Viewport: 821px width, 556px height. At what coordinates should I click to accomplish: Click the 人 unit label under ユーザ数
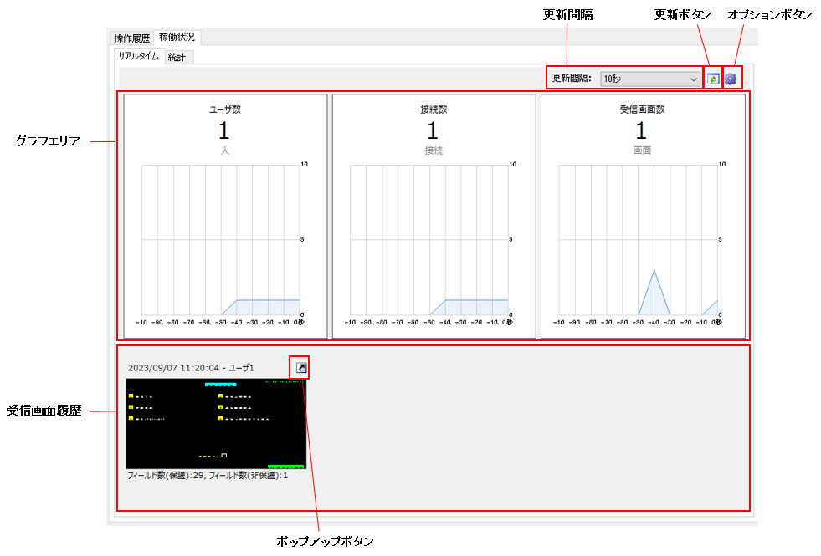pos(224,150)
